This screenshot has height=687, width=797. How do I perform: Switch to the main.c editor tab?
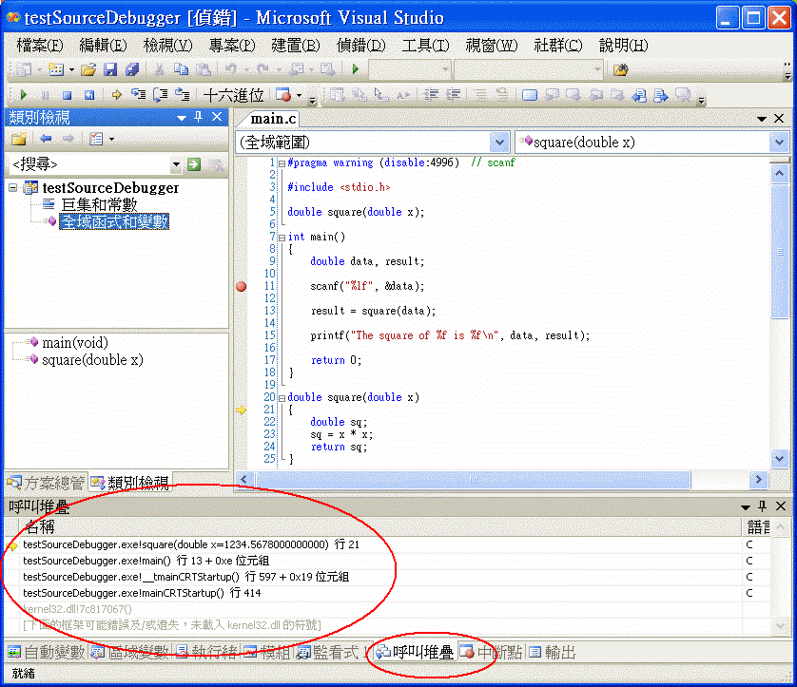pyautogui.click(x=273, y=119)
